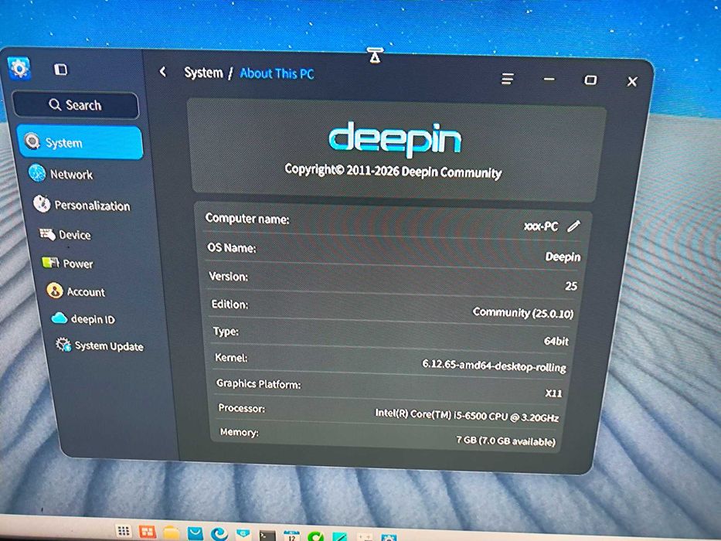Click the Device icon
This screenshot has height=541, width=721.
(47, 234)
